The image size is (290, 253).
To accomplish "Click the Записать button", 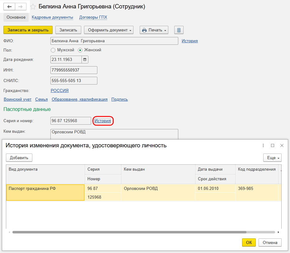I will [x=68, y=30].
